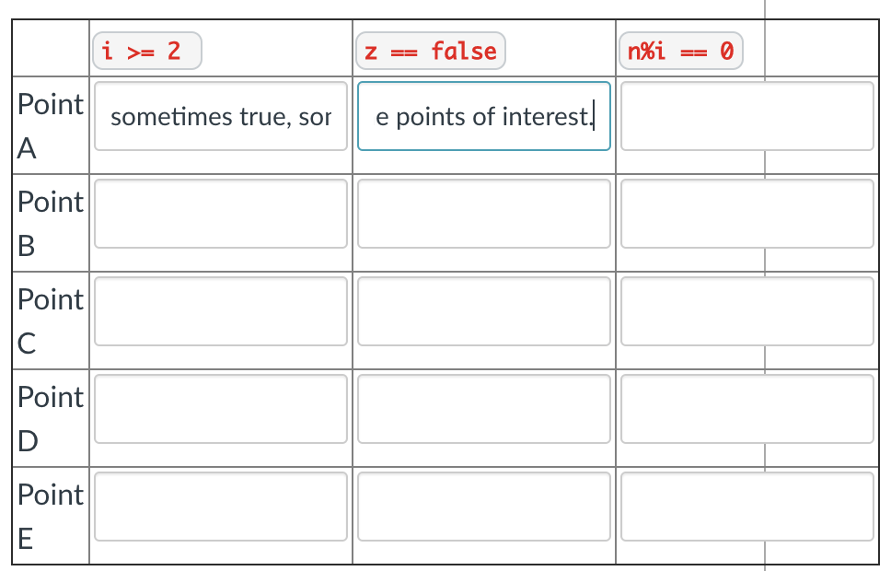Select the Point E box in the first column
Screen dimensions: 891x571
click(220, 507)
